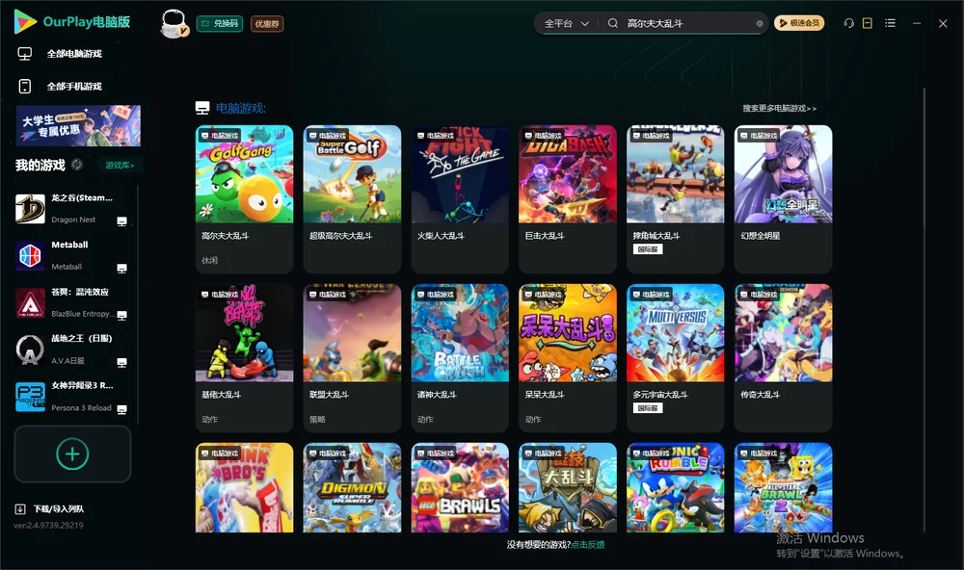Click PC badge icon on BlazBlue Entropy row

121,316
